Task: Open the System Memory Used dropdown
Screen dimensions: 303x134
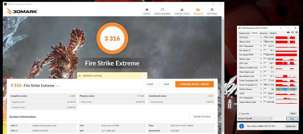Action: click(261, 102)
